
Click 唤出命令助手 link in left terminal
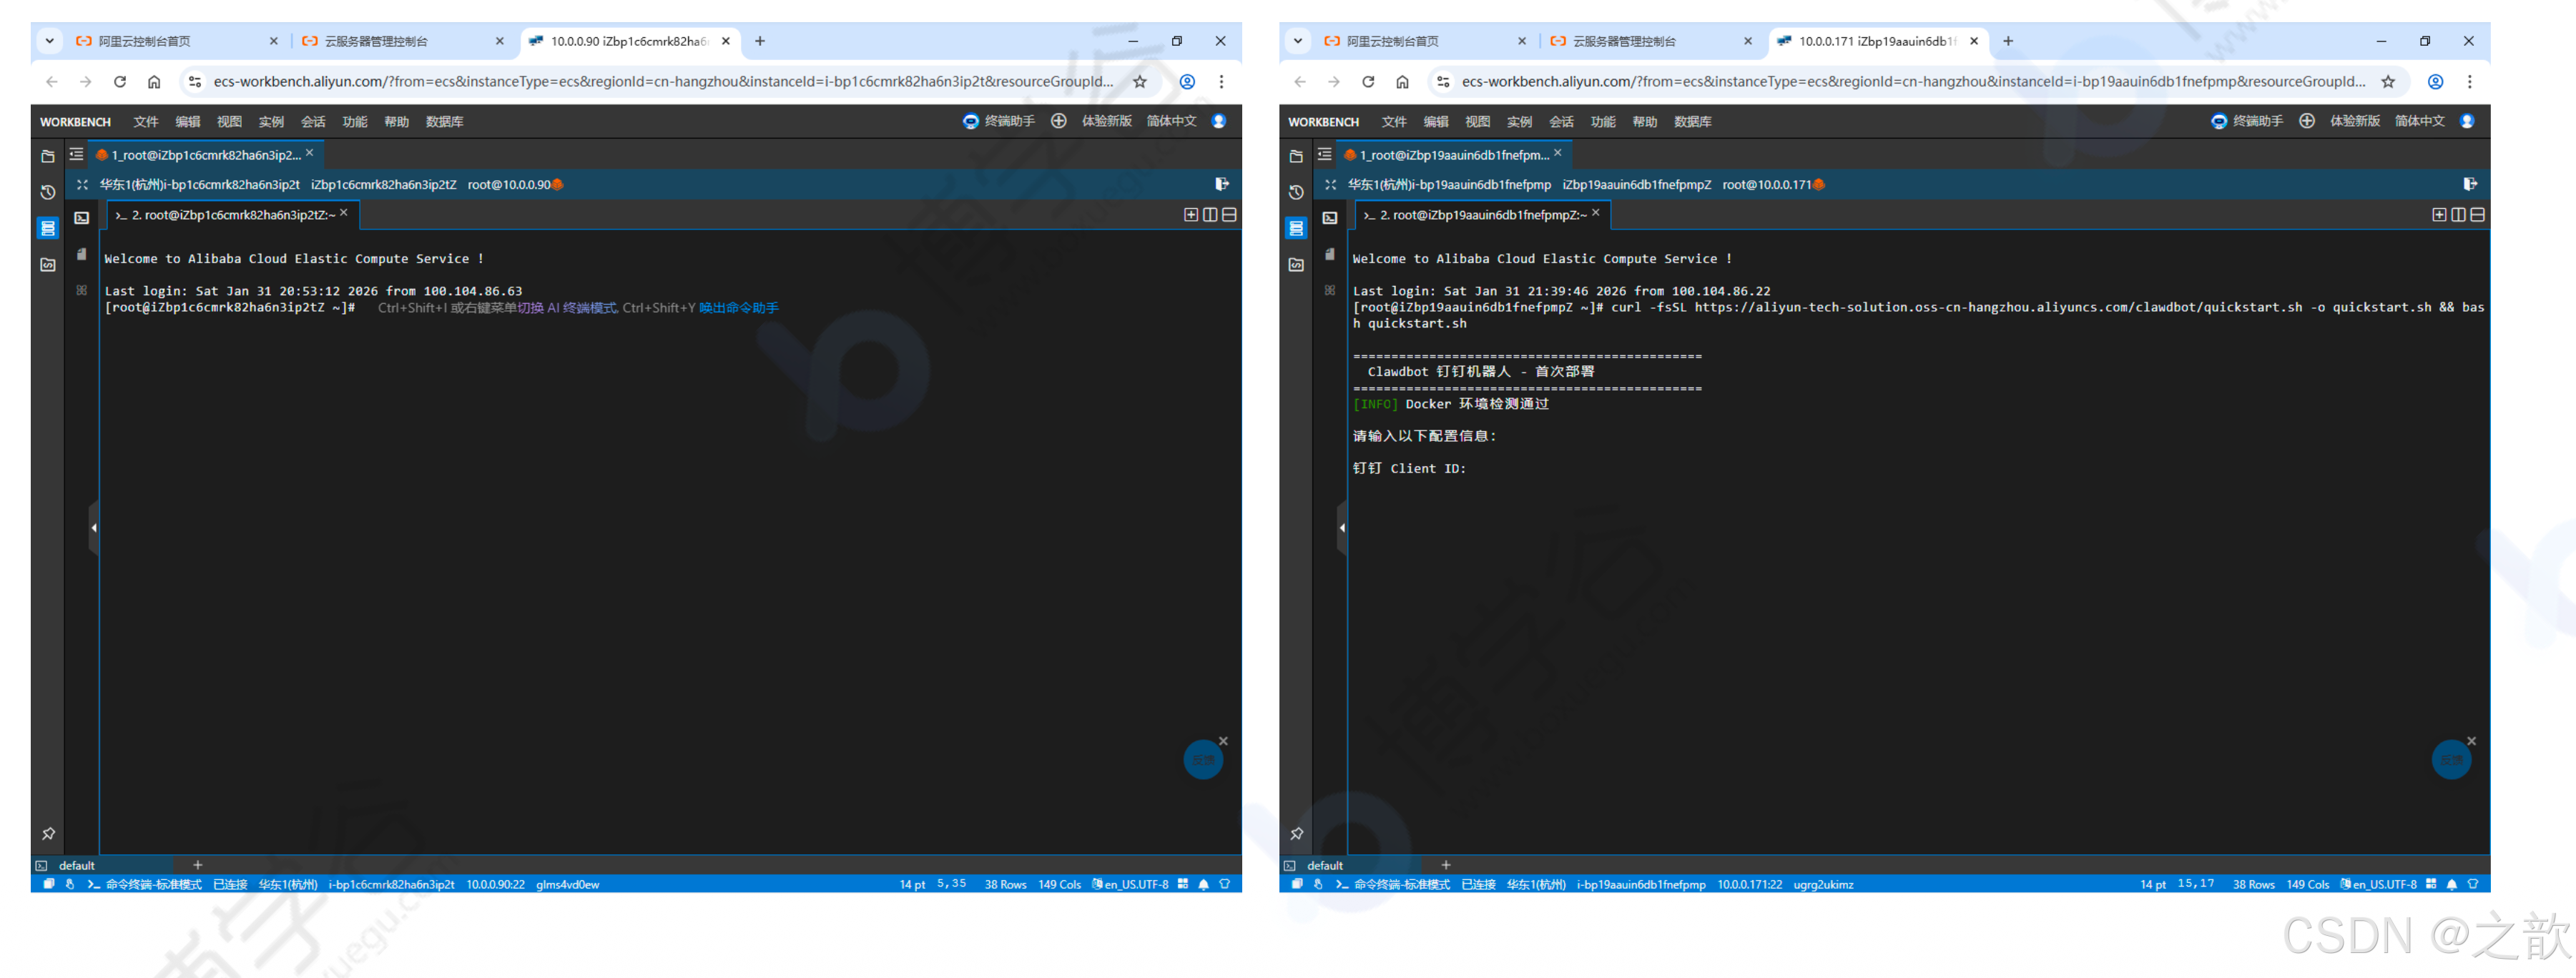[x=738, y=308]
